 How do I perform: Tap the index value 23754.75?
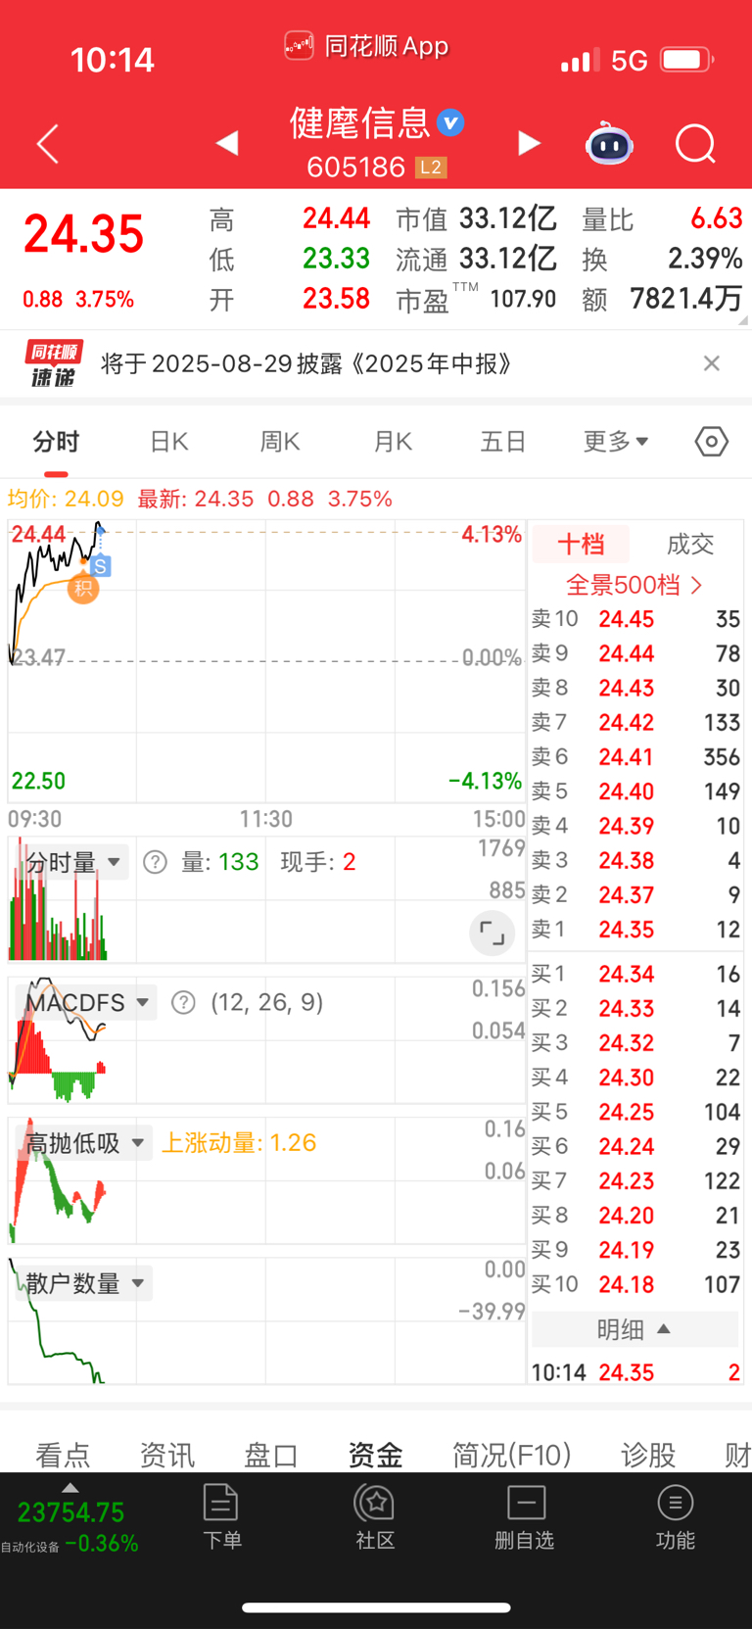tap(70, 1512)
